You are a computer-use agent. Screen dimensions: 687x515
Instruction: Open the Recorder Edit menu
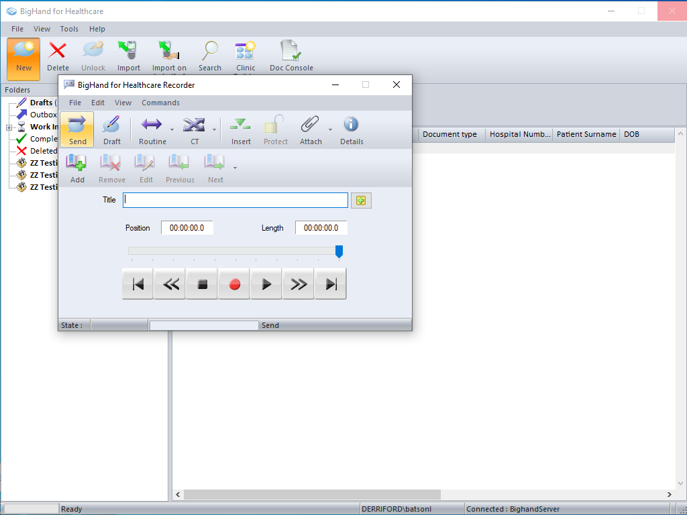tap(98, 103)
